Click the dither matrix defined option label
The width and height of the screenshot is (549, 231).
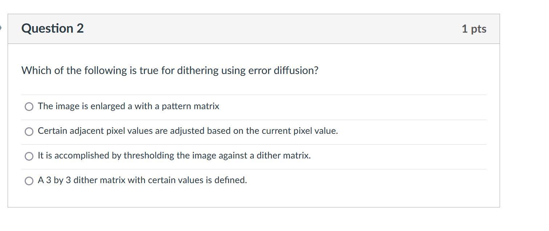[x=142, y=180]
